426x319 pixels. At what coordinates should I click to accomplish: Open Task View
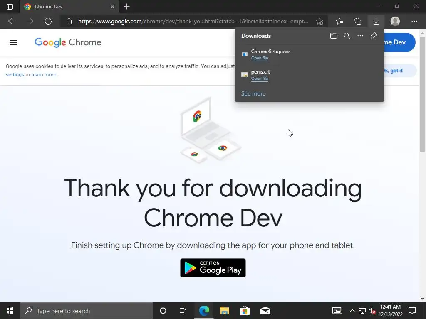[183, 311]
